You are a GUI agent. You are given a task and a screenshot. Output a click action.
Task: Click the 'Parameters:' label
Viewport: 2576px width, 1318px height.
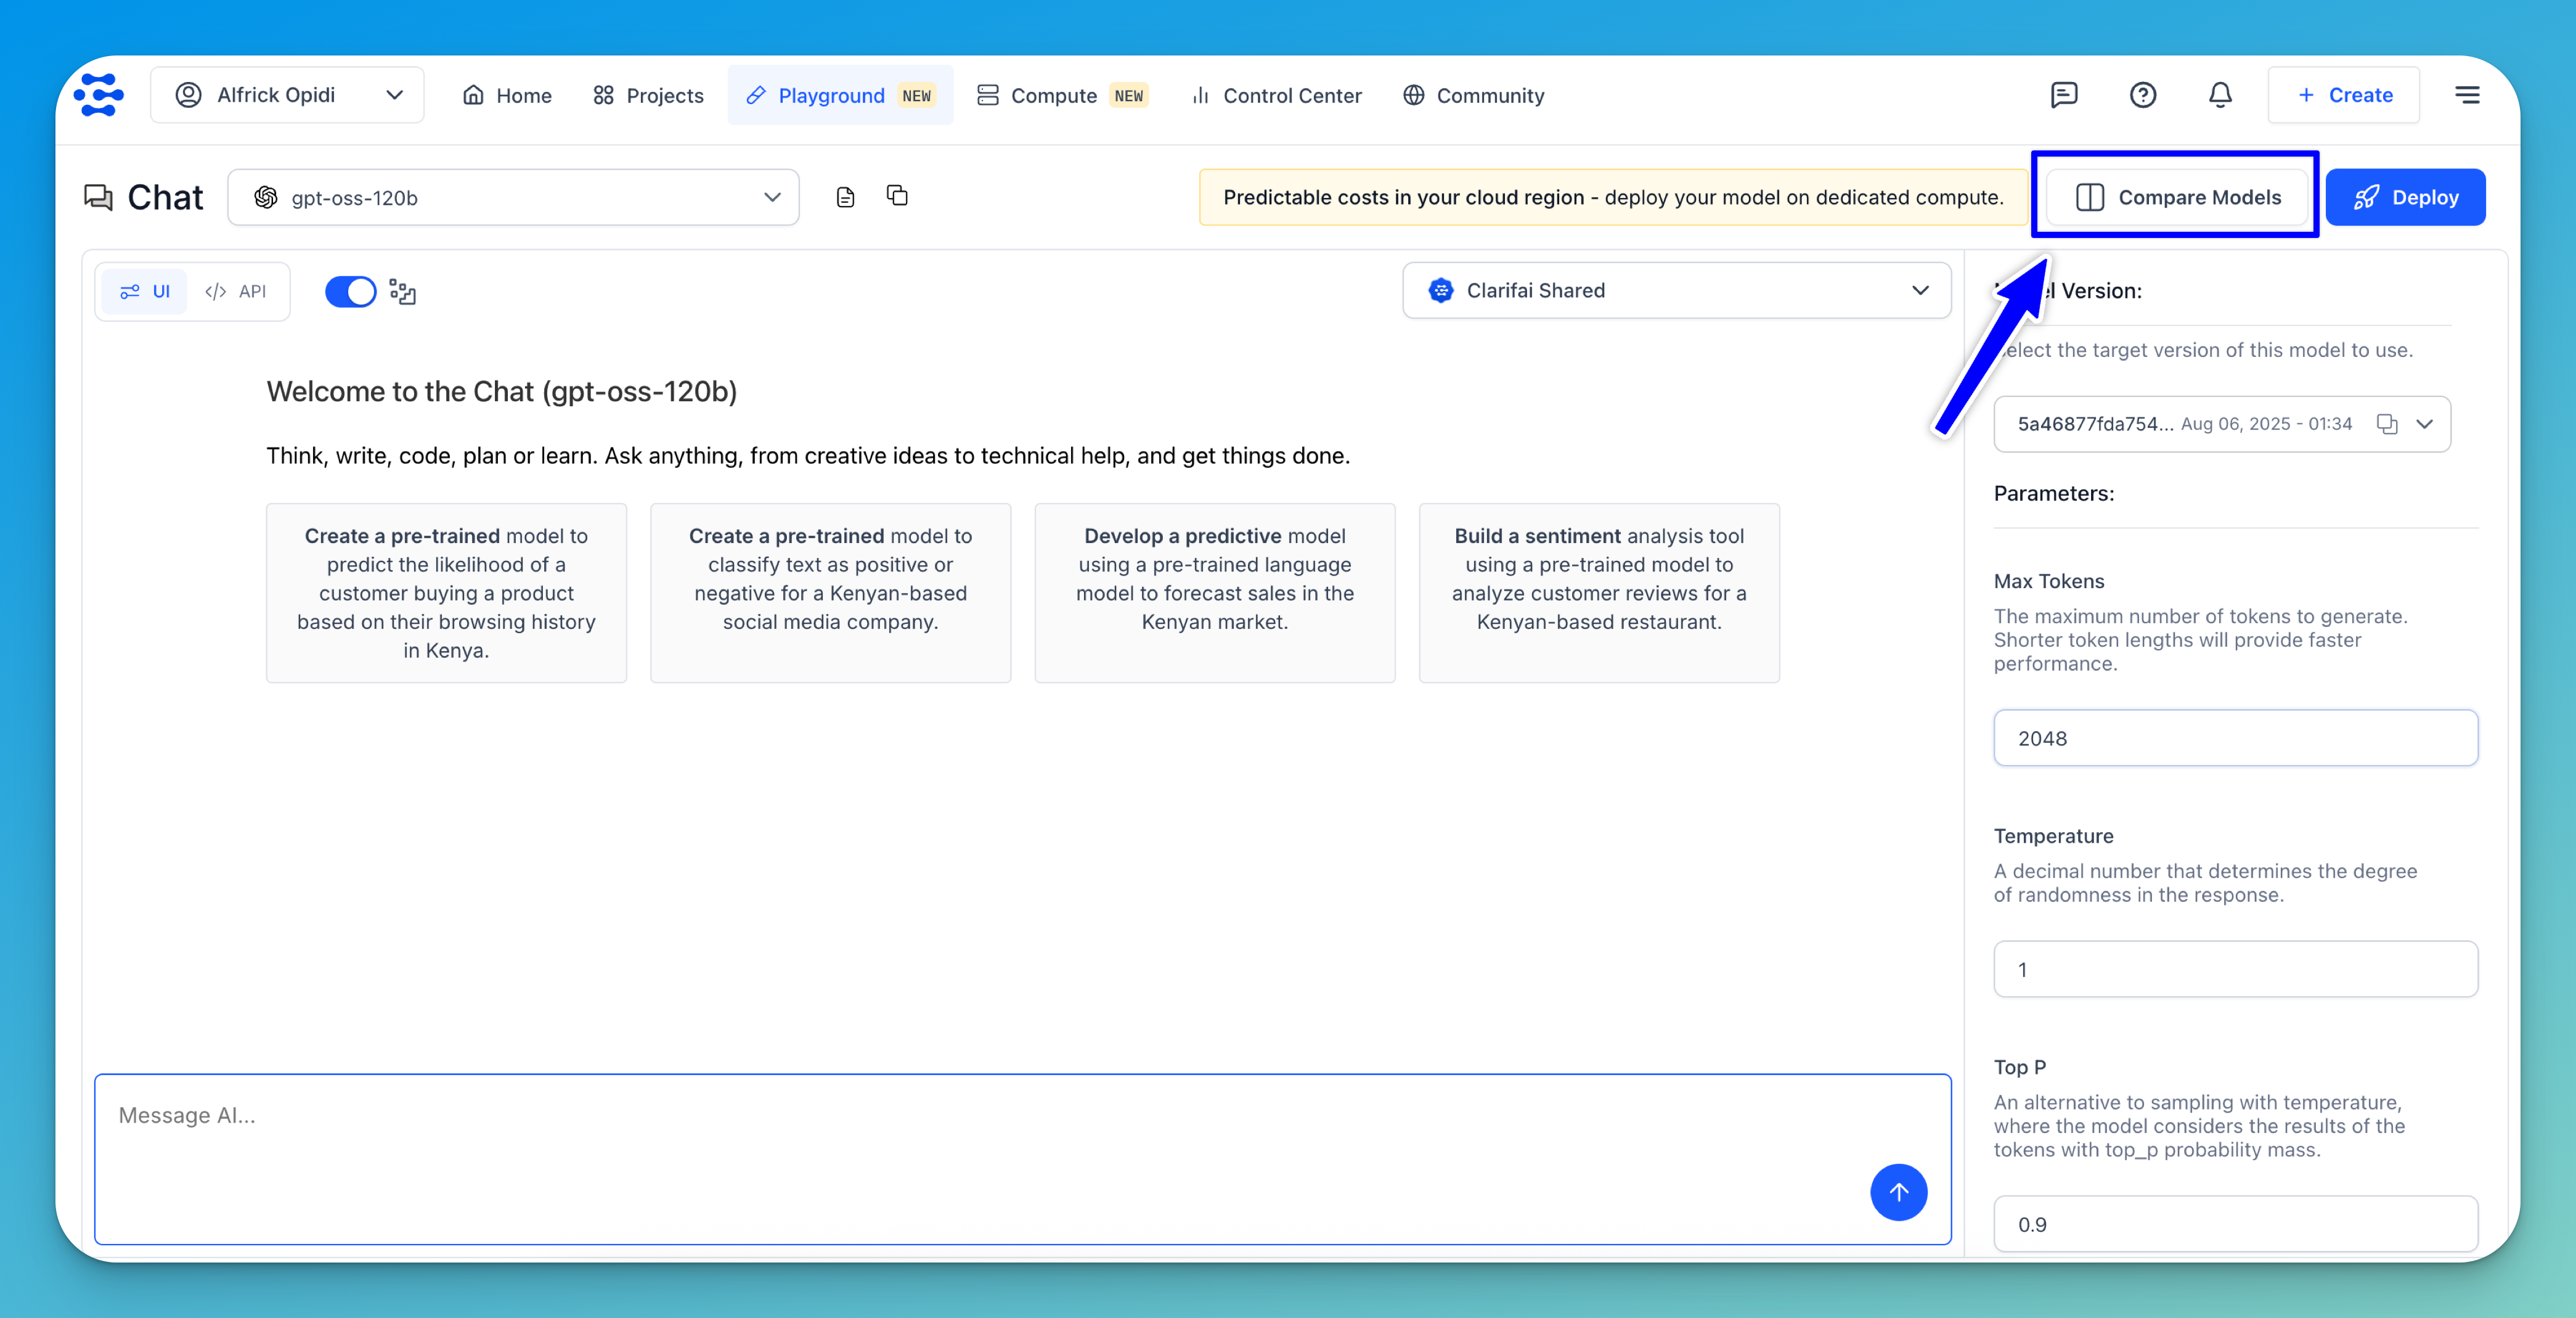(x=2053, y=493)
